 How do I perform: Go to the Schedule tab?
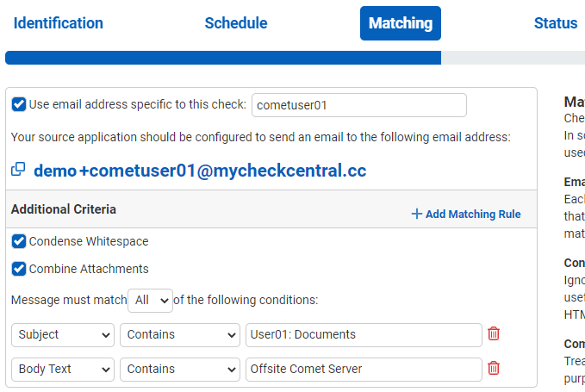[x=236, y=23]
